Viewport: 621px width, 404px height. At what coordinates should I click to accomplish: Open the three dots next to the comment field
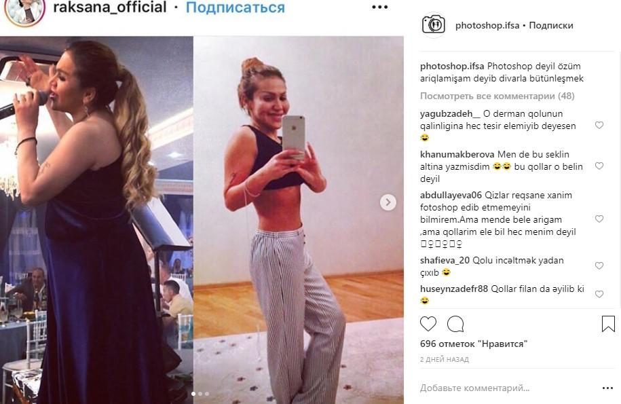click(x=607, y=388)
